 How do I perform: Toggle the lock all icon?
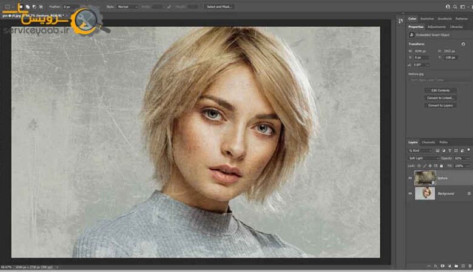[441, 166]
